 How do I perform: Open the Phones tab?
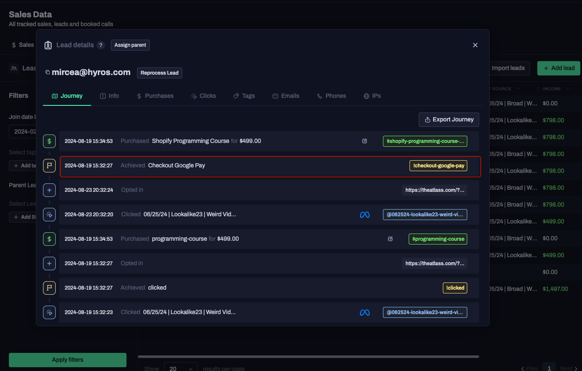pyautogui.click(x=331, y=96)
